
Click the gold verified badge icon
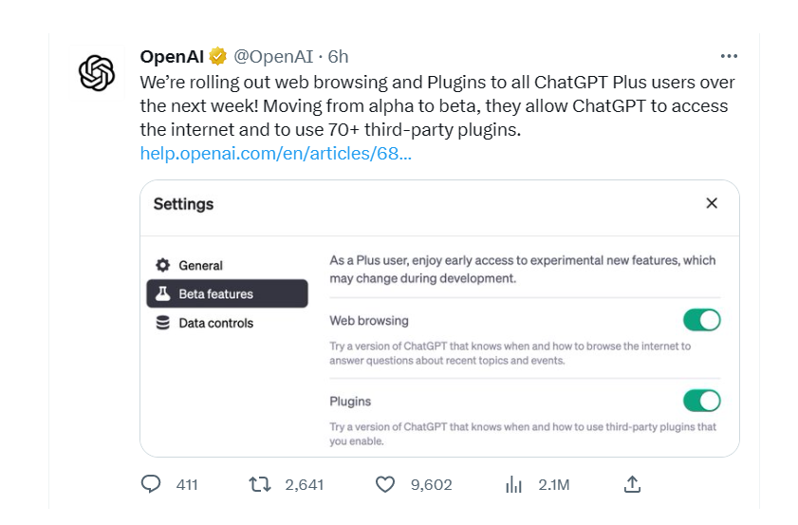218,56
